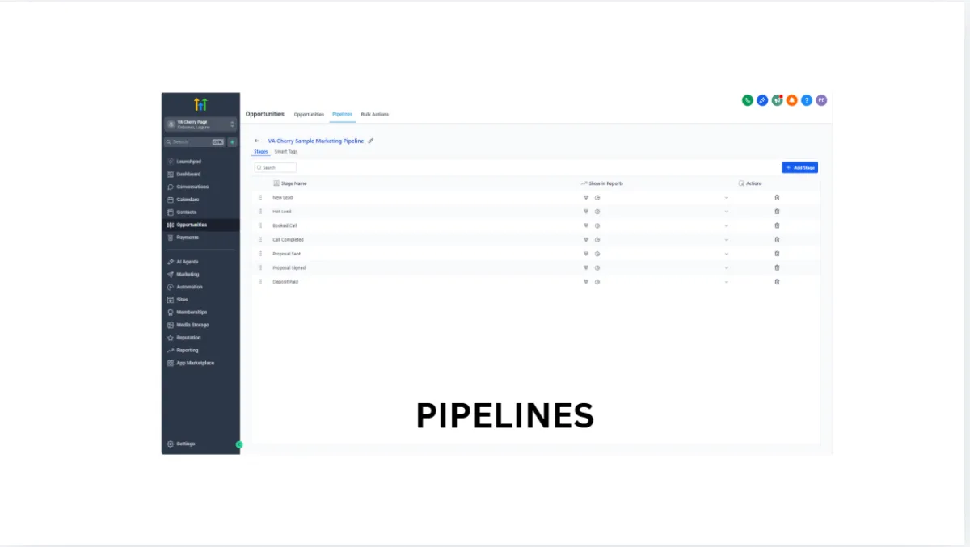Open the Bulk Actions tab
This screenshot has height=547, width=970.
coord(374,114)
